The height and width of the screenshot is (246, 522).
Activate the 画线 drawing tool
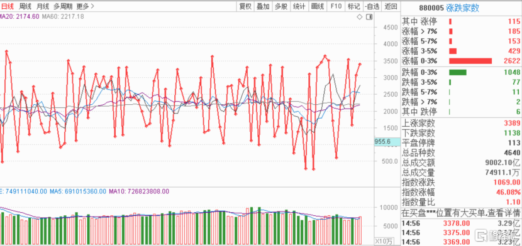pos(317,6)
